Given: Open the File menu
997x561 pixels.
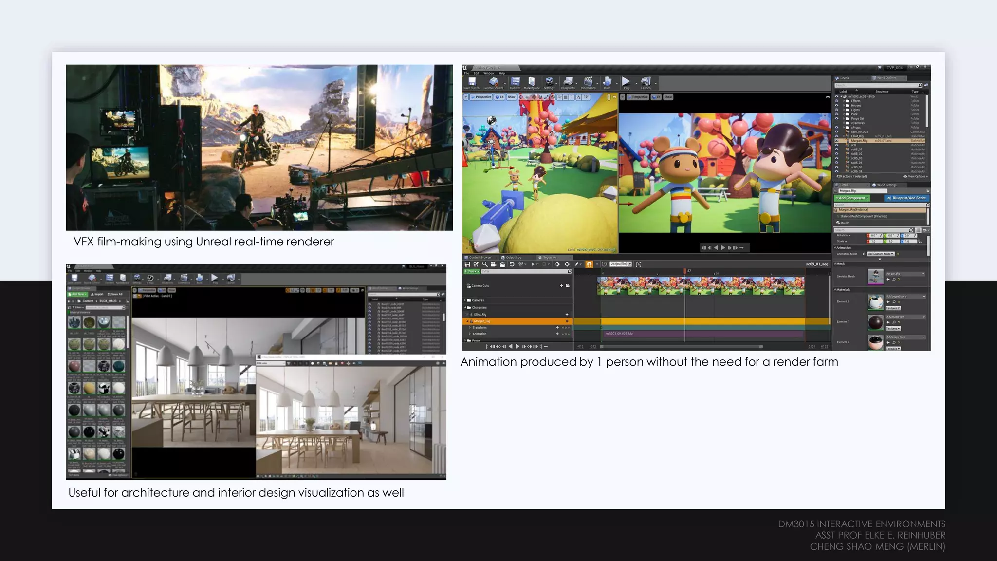Looking at the screenshot, I should coord(466,73).
